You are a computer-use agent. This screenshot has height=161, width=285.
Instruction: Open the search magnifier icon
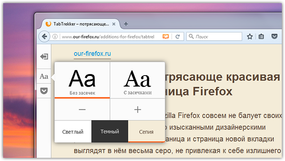tap(191, 36)
